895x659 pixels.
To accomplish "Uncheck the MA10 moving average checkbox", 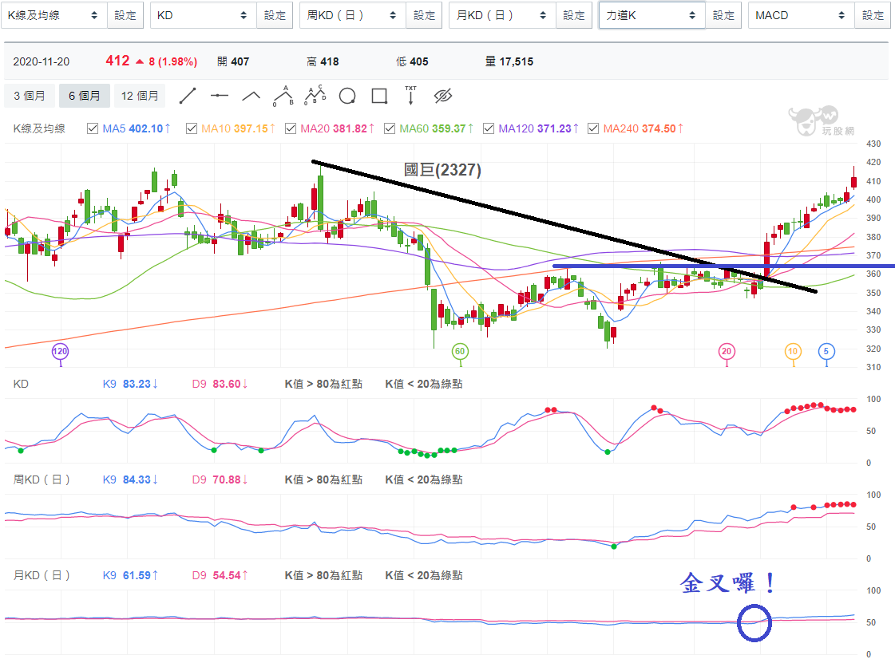I will (x=192, y=128).
